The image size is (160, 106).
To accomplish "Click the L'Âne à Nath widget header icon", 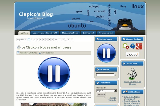I will point(124,64).
